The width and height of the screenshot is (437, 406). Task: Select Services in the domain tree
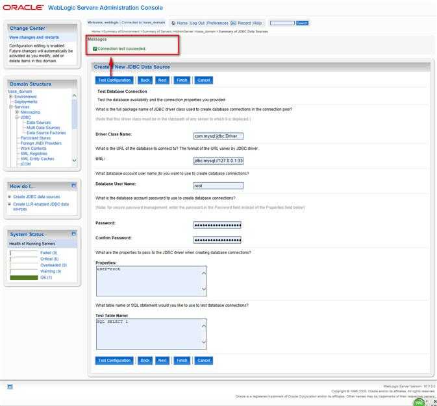pos(21,107)
